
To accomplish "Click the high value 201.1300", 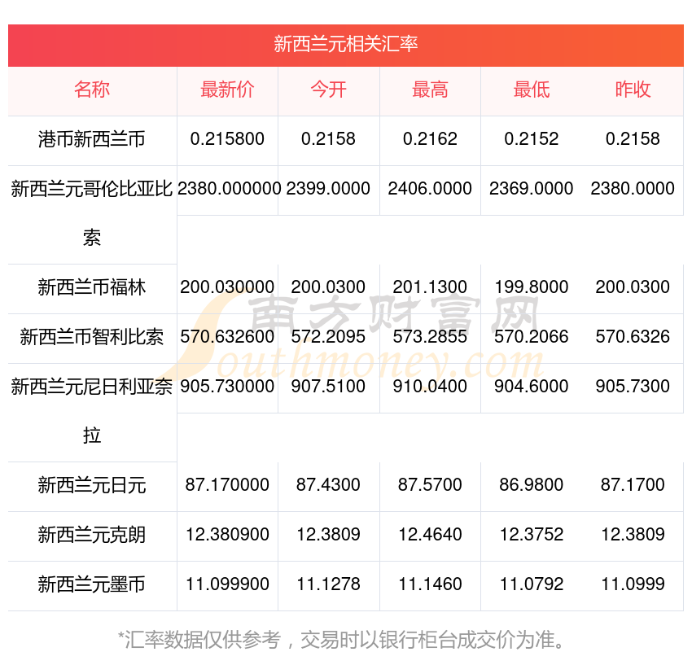I will tap(430, 287).
